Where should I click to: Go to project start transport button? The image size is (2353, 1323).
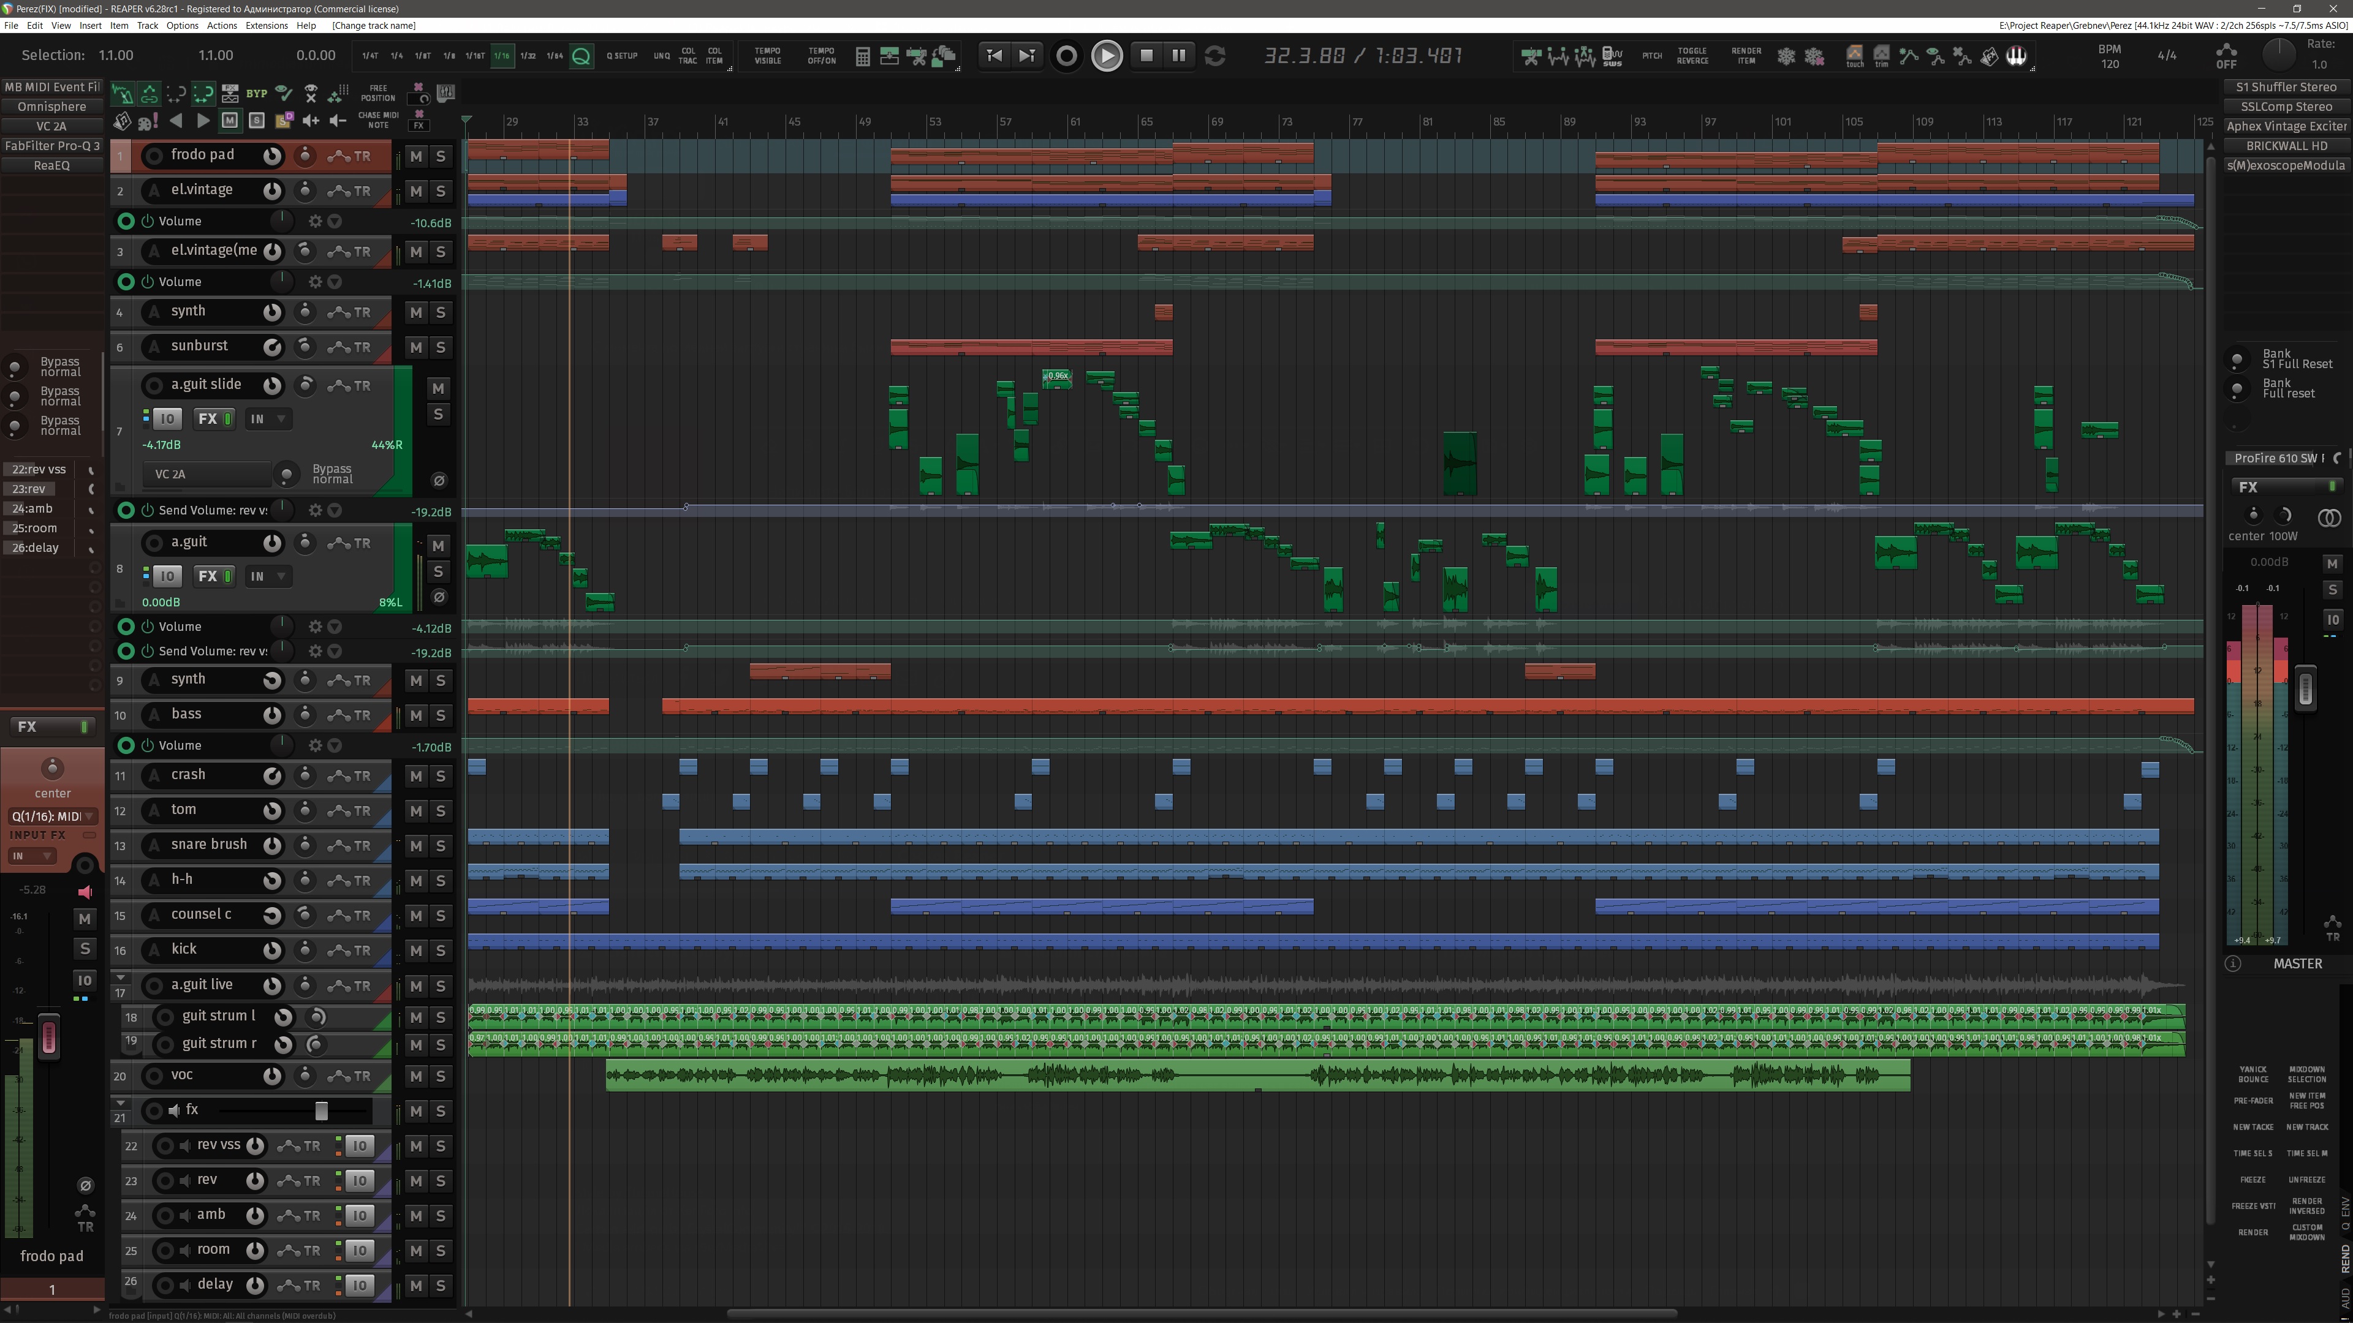(x=994, y=55)
